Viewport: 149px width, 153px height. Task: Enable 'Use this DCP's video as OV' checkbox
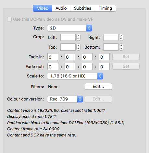click(9, 19)
